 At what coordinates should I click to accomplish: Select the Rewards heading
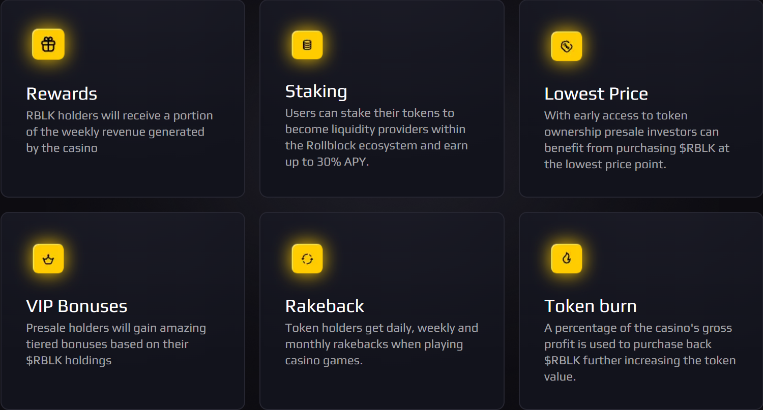(62, 93)
